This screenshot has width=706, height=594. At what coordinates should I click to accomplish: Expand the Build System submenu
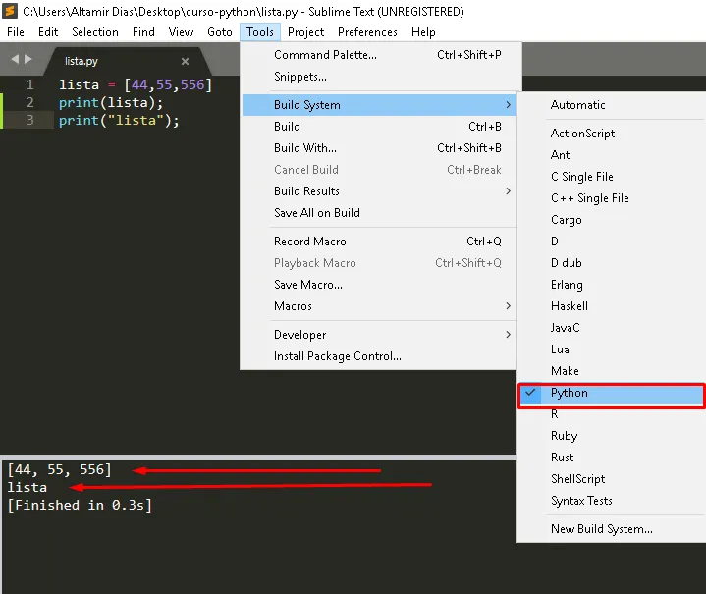click(x=380, y=105)
